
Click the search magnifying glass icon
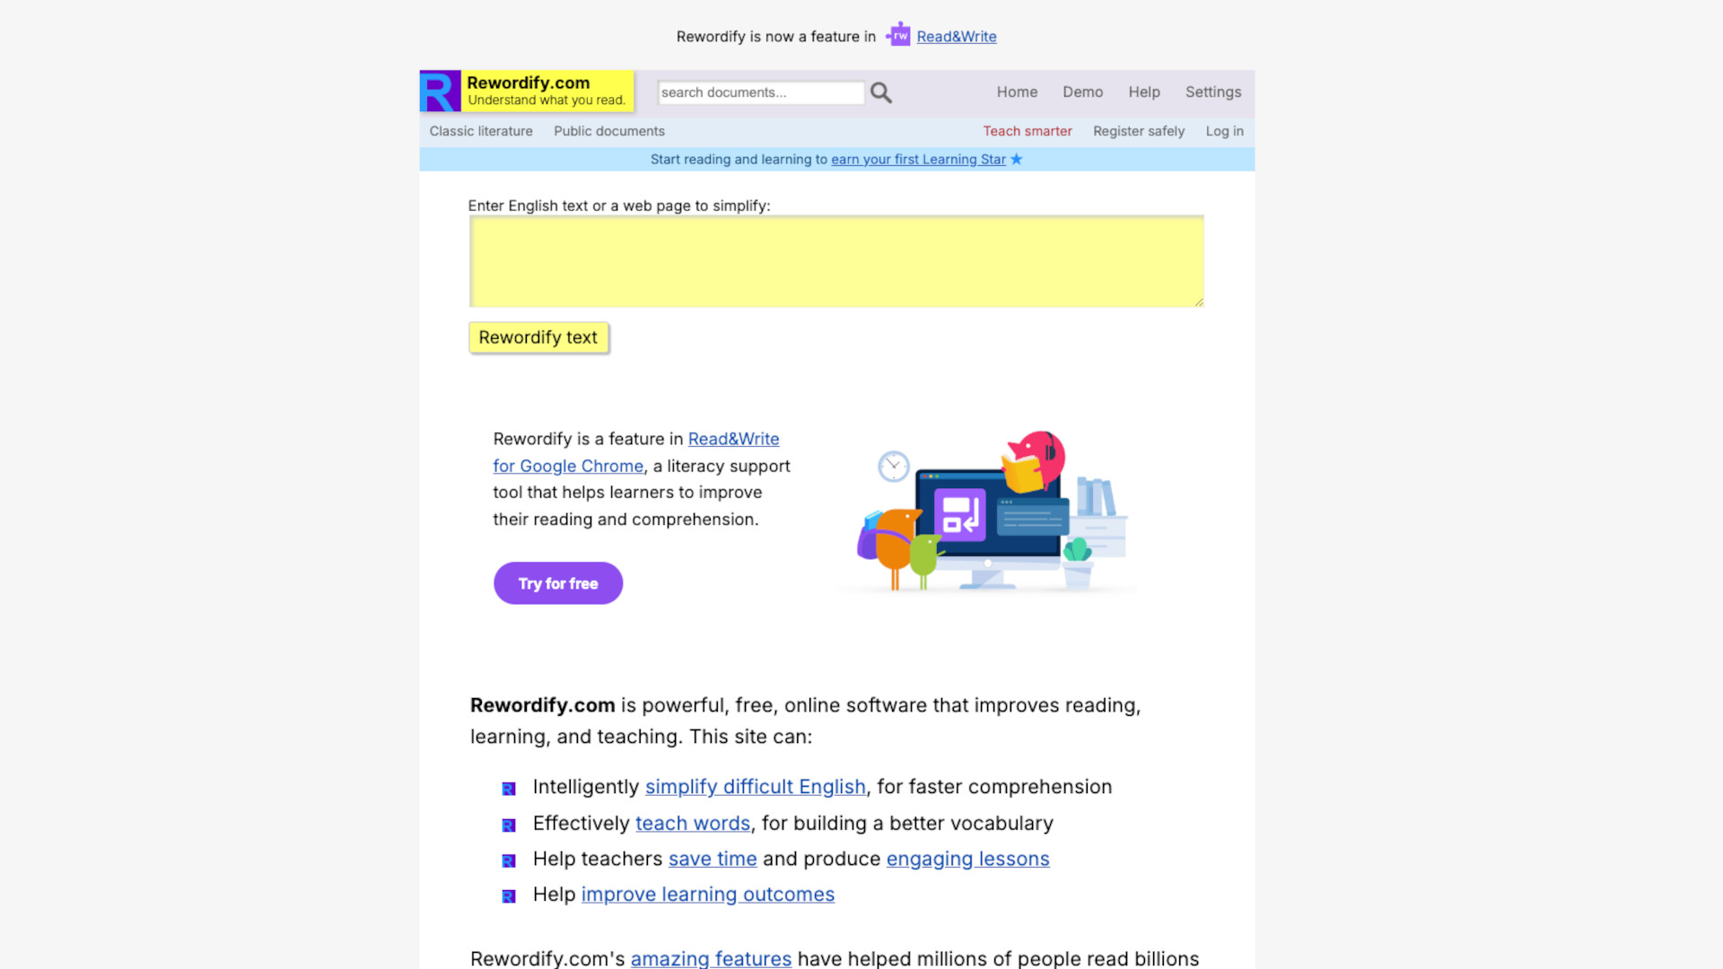pyautogui.click(x=879, y=92)
